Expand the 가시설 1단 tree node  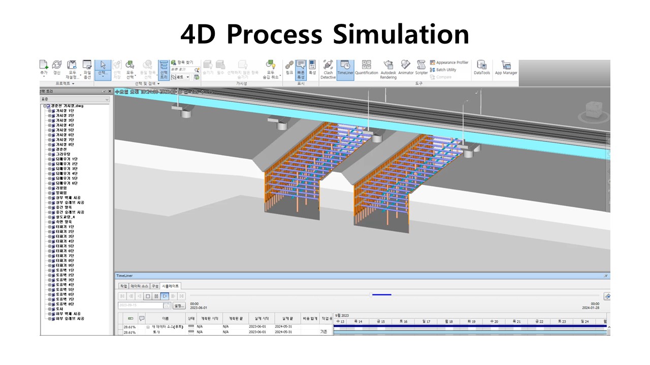(x=50, y=111)
